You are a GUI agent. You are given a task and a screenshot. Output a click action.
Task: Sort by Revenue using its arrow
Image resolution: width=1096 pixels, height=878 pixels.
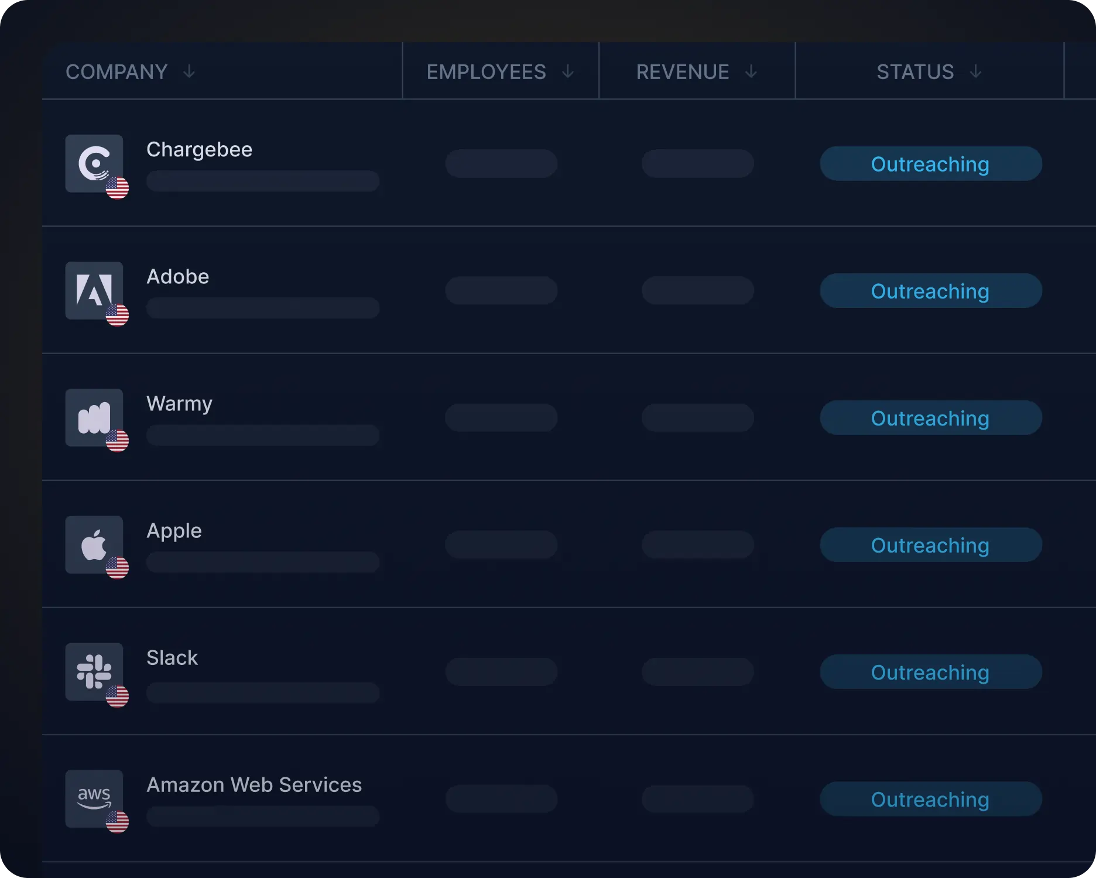pyautogui.click(x=751, y=72)
